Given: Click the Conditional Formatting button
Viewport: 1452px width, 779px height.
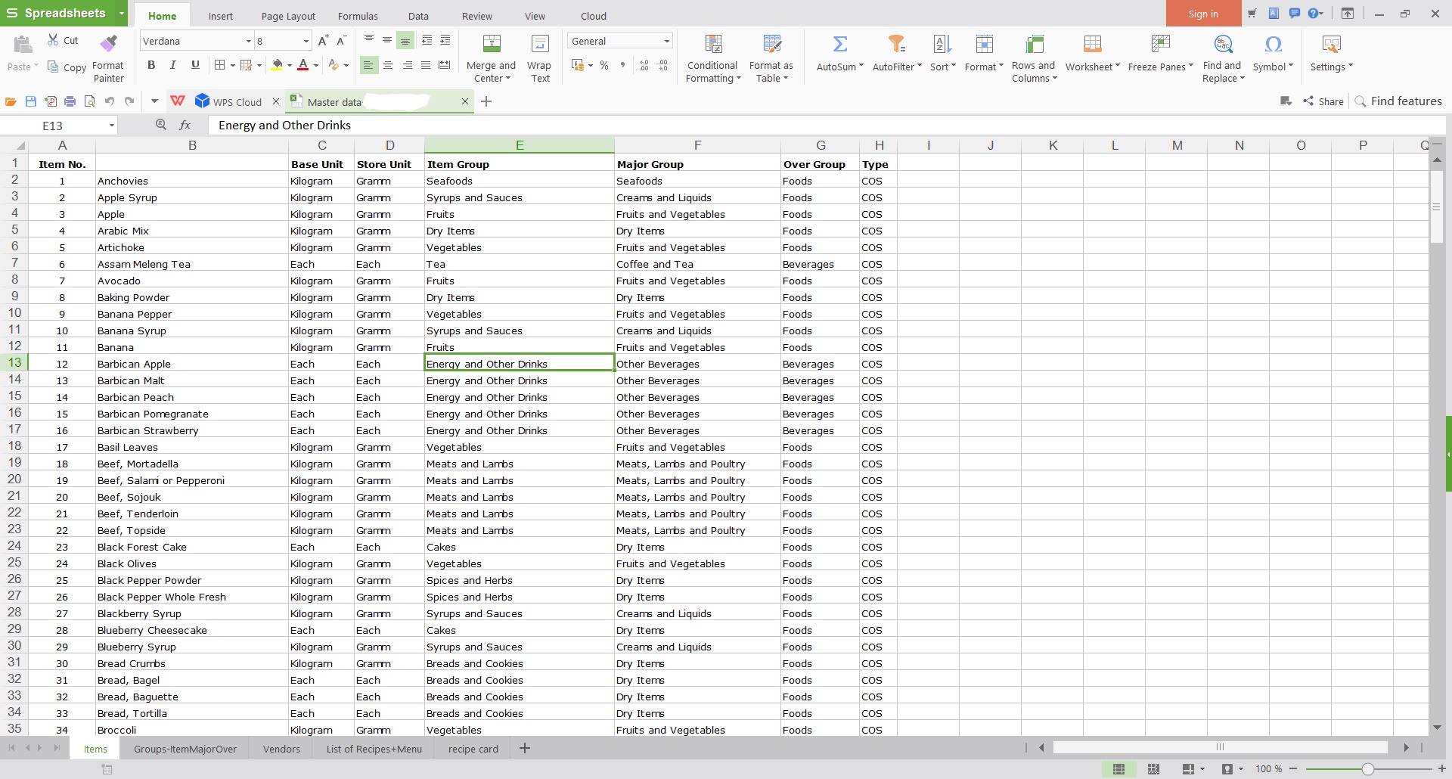Looking at the screenshot, I should point(712,58).
